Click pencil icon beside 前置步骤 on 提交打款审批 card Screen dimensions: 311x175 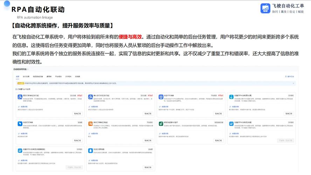click(19, 107)
